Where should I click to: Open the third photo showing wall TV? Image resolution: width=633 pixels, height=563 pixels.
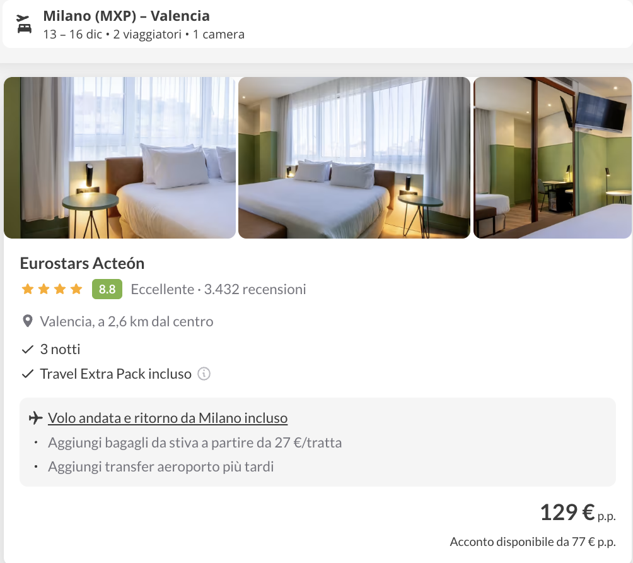(x=552, y=158)
